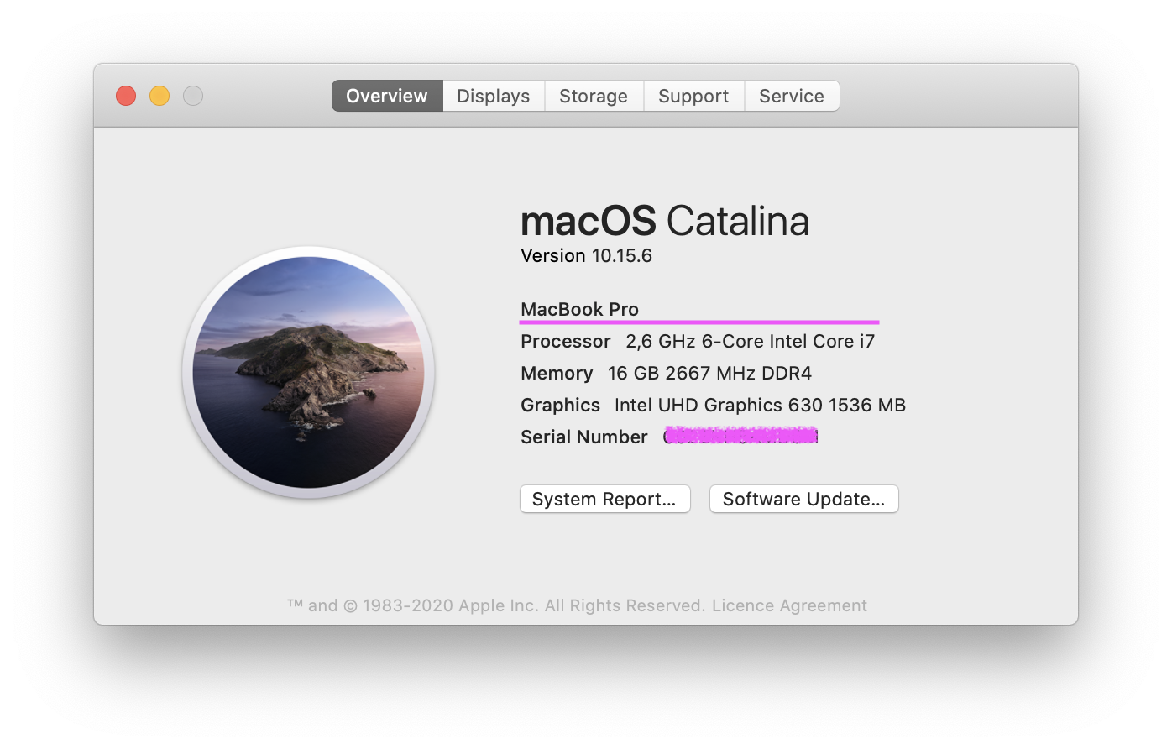Screen dimensions: 1172x749
Task: Select the Support tab
Action: tap(693, 95)
